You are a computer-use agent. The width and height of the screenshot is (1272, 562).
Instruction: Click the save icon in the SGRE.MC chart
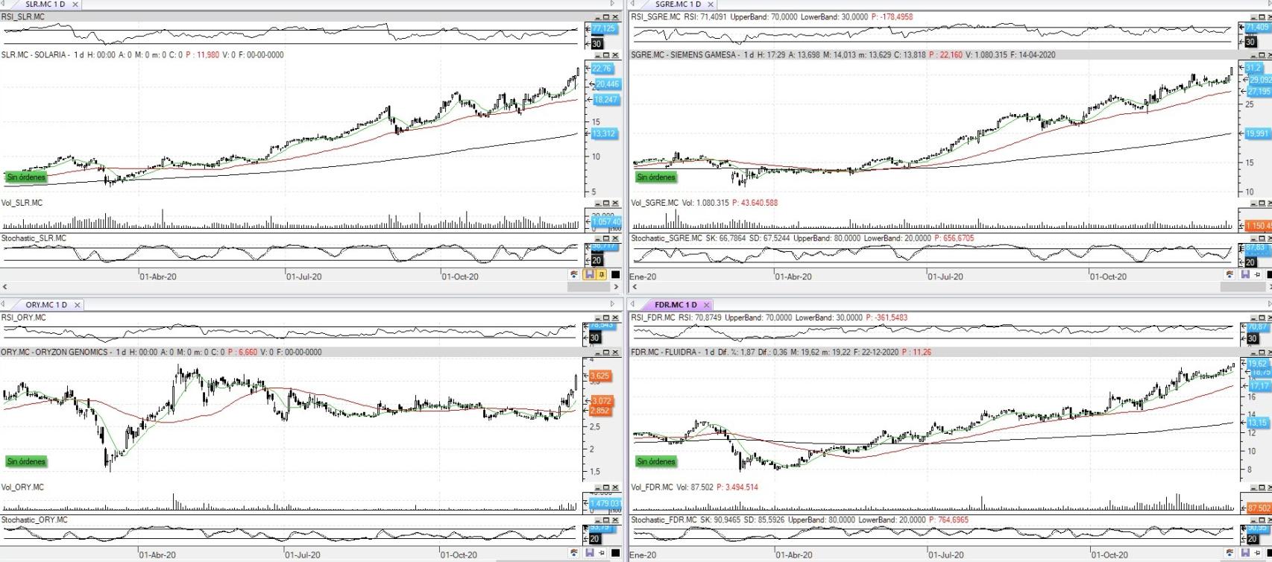click(x=1244, y=275)
